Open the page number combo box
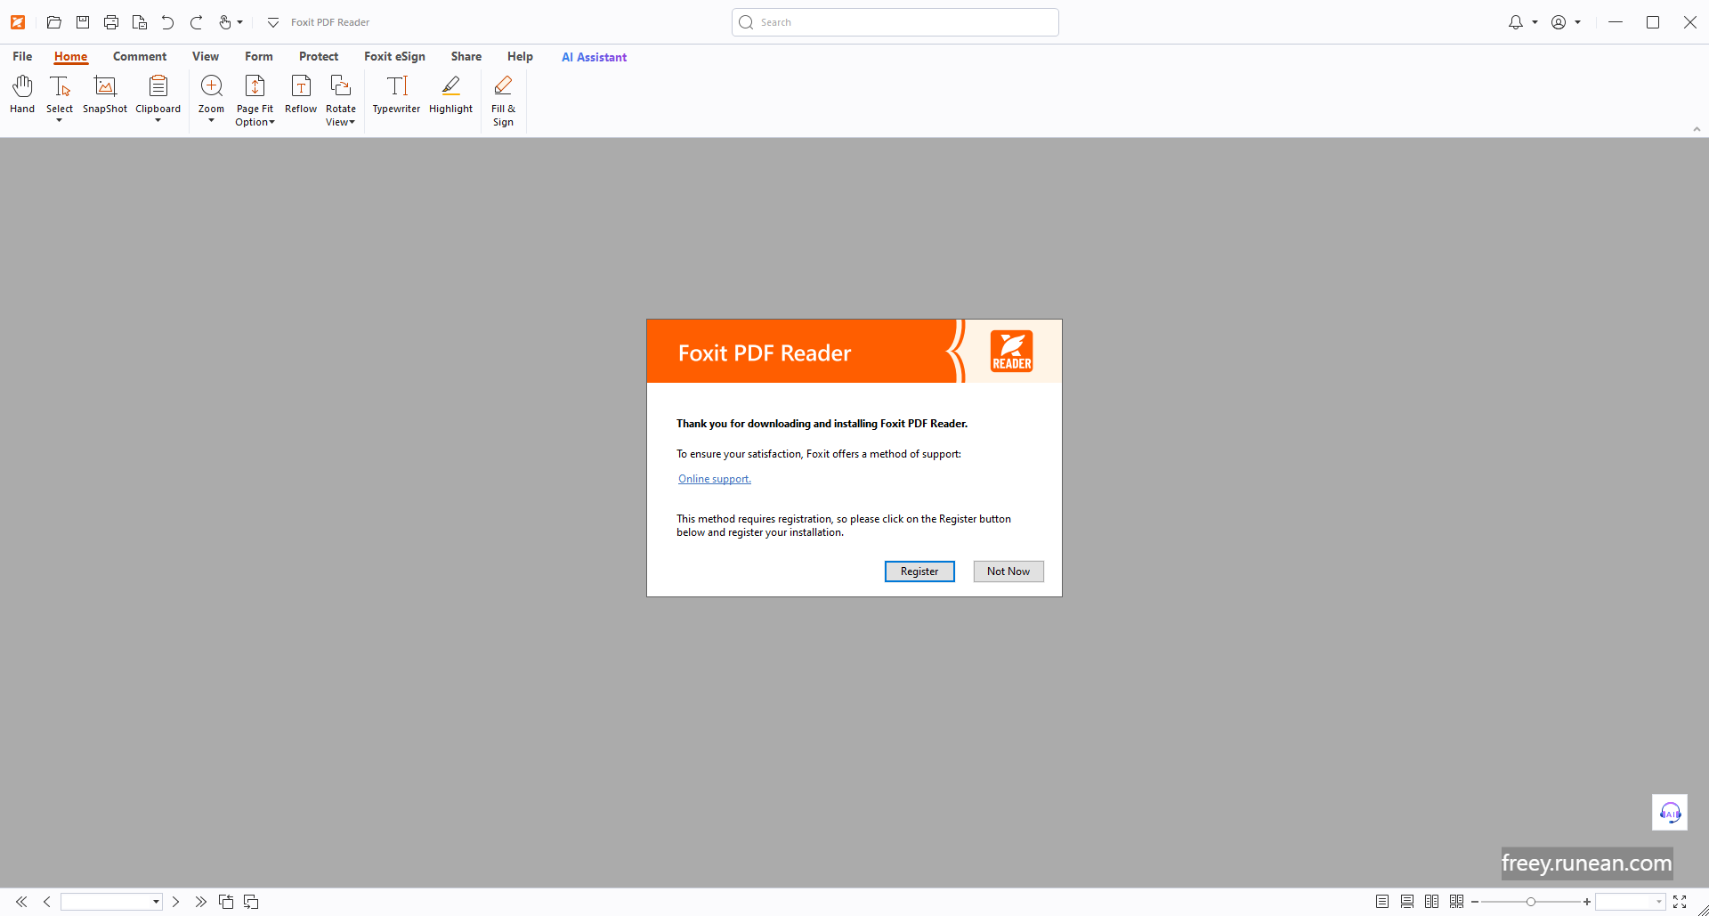 tap(111, 902)
